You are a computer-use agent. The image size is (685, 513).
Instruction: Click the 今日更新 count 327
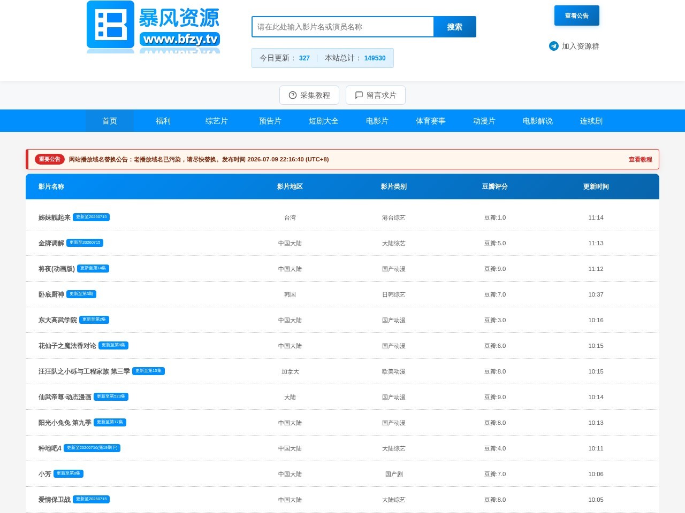(305, 58)
